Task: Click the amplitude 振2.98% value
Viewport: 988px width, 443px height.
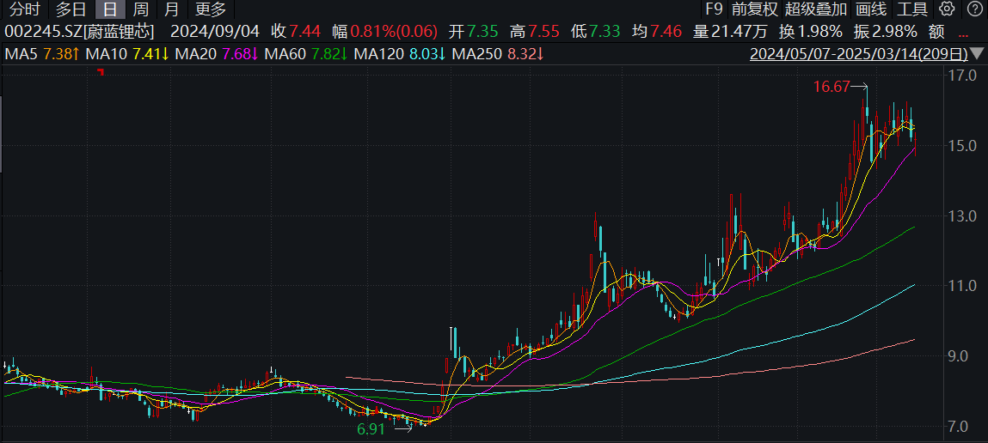Action: point(886,31)
